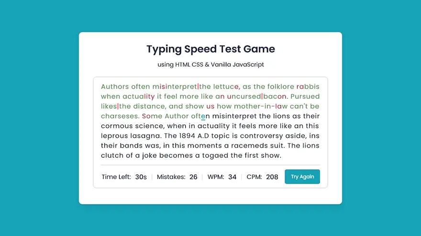
Task: Click the number 1894 in the text
Action: point(190,135)
